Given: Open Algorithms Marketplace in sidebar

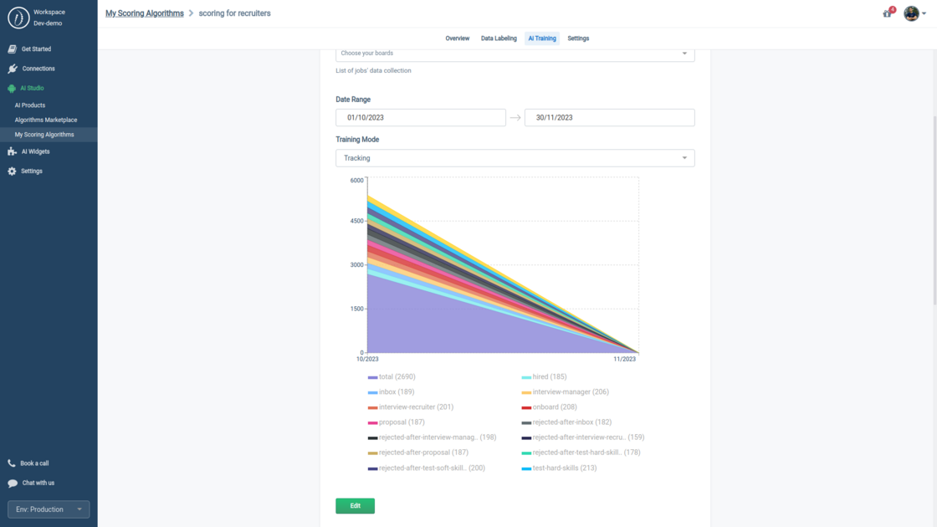Looking at the screenshot, I should 46,120.
